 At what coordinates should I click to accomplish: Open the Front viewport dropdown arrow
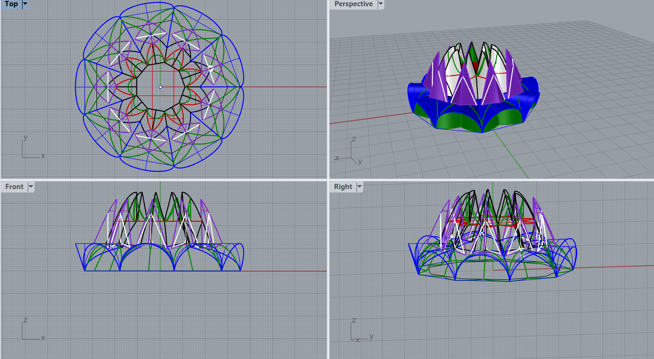tap(31, 187)
